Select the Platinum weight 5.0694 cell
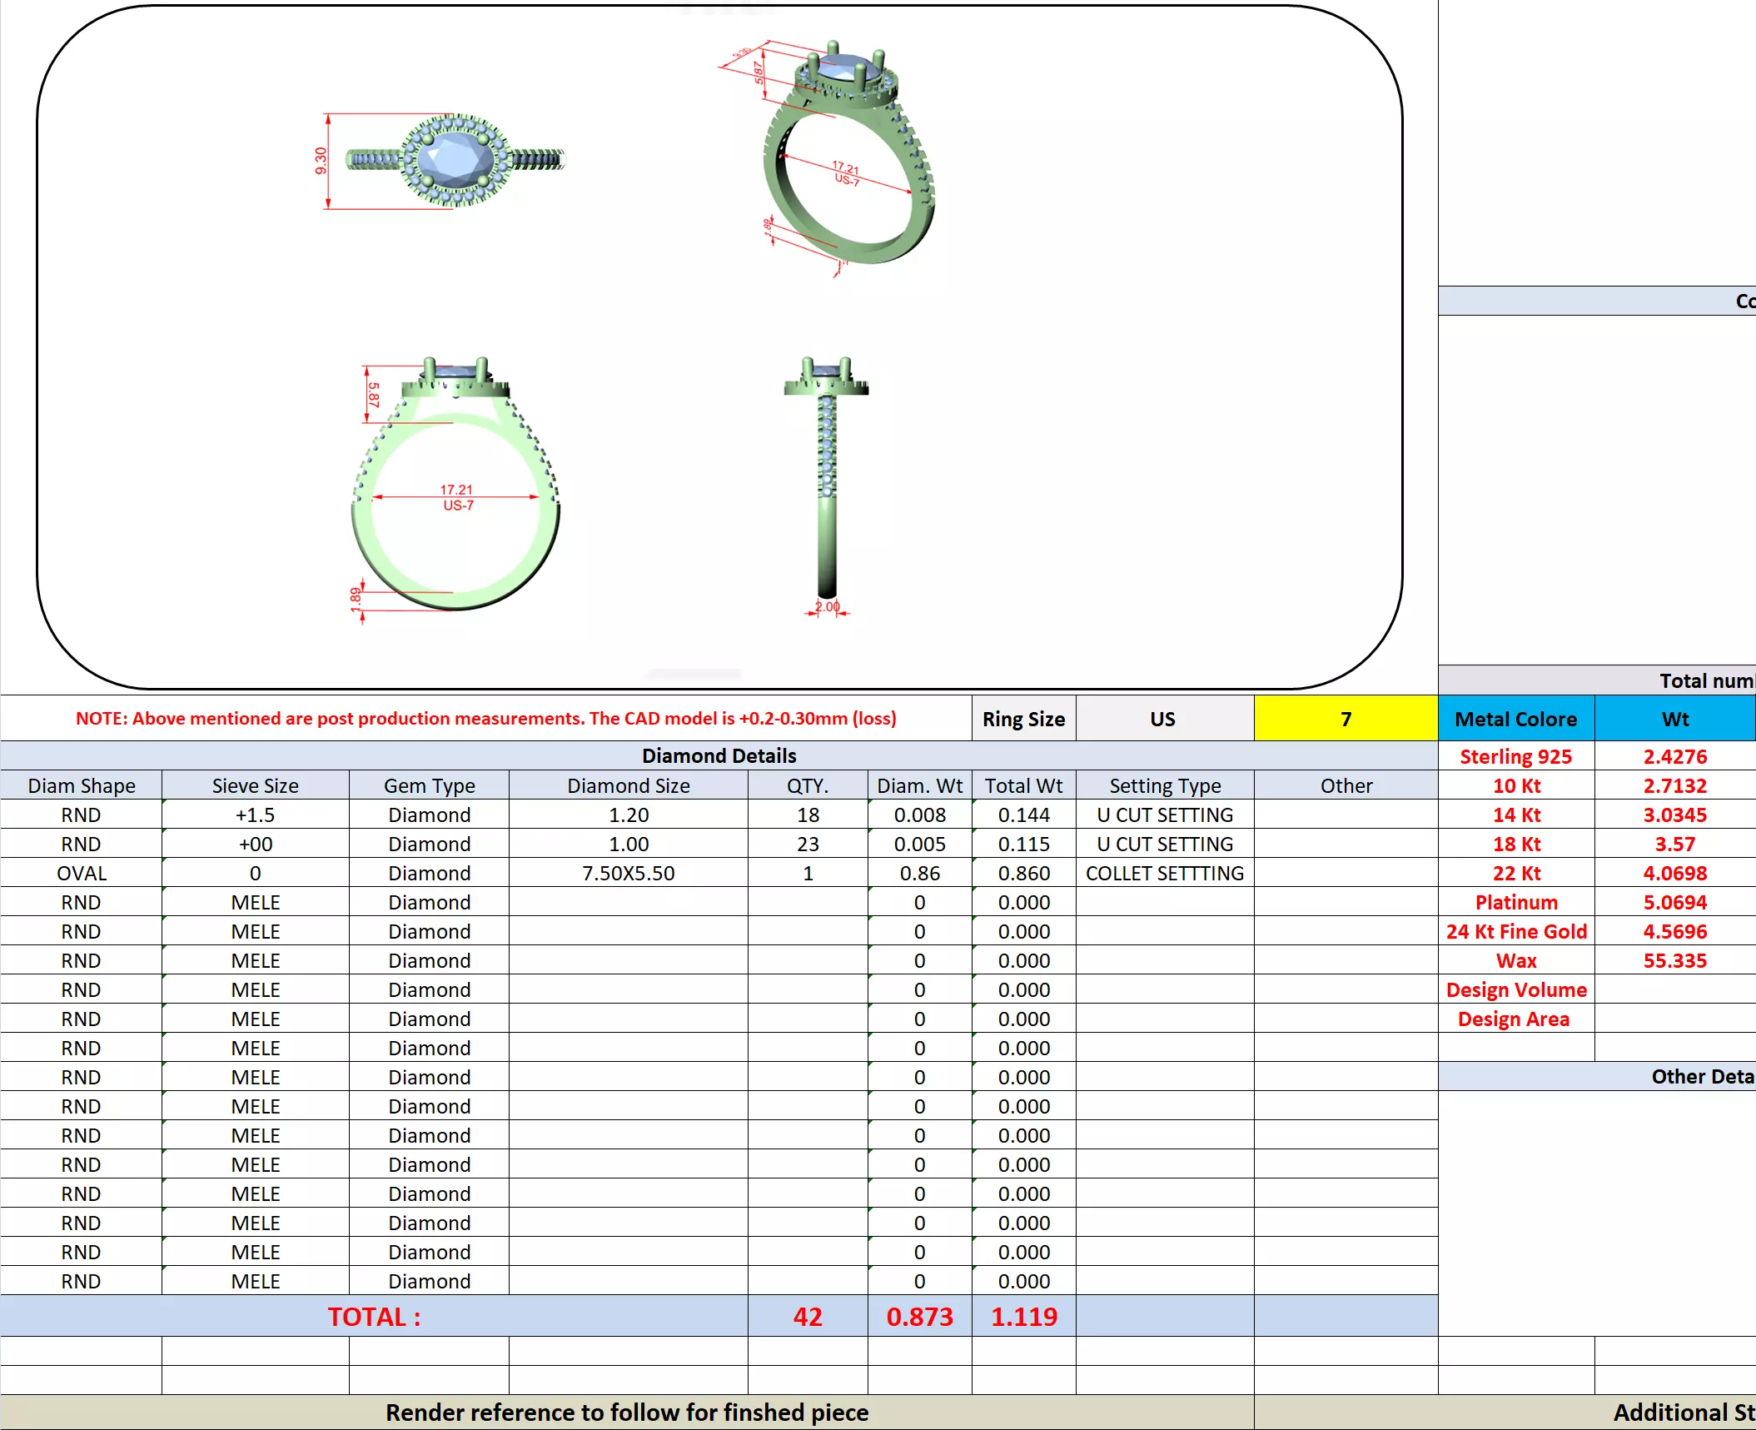 click(x=1674, y=902)
